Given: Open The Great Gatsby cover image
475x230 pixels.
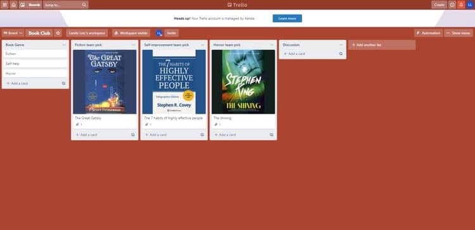Looking at the screenshot, I should (104, 82).
